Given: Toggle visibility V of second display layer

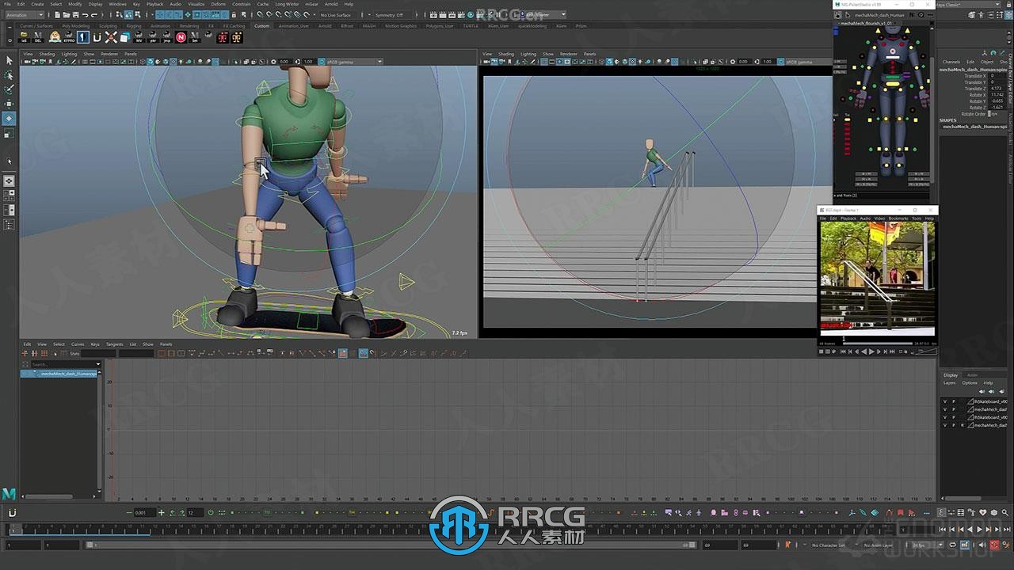Looking at the screenshot, I should 944,409.
